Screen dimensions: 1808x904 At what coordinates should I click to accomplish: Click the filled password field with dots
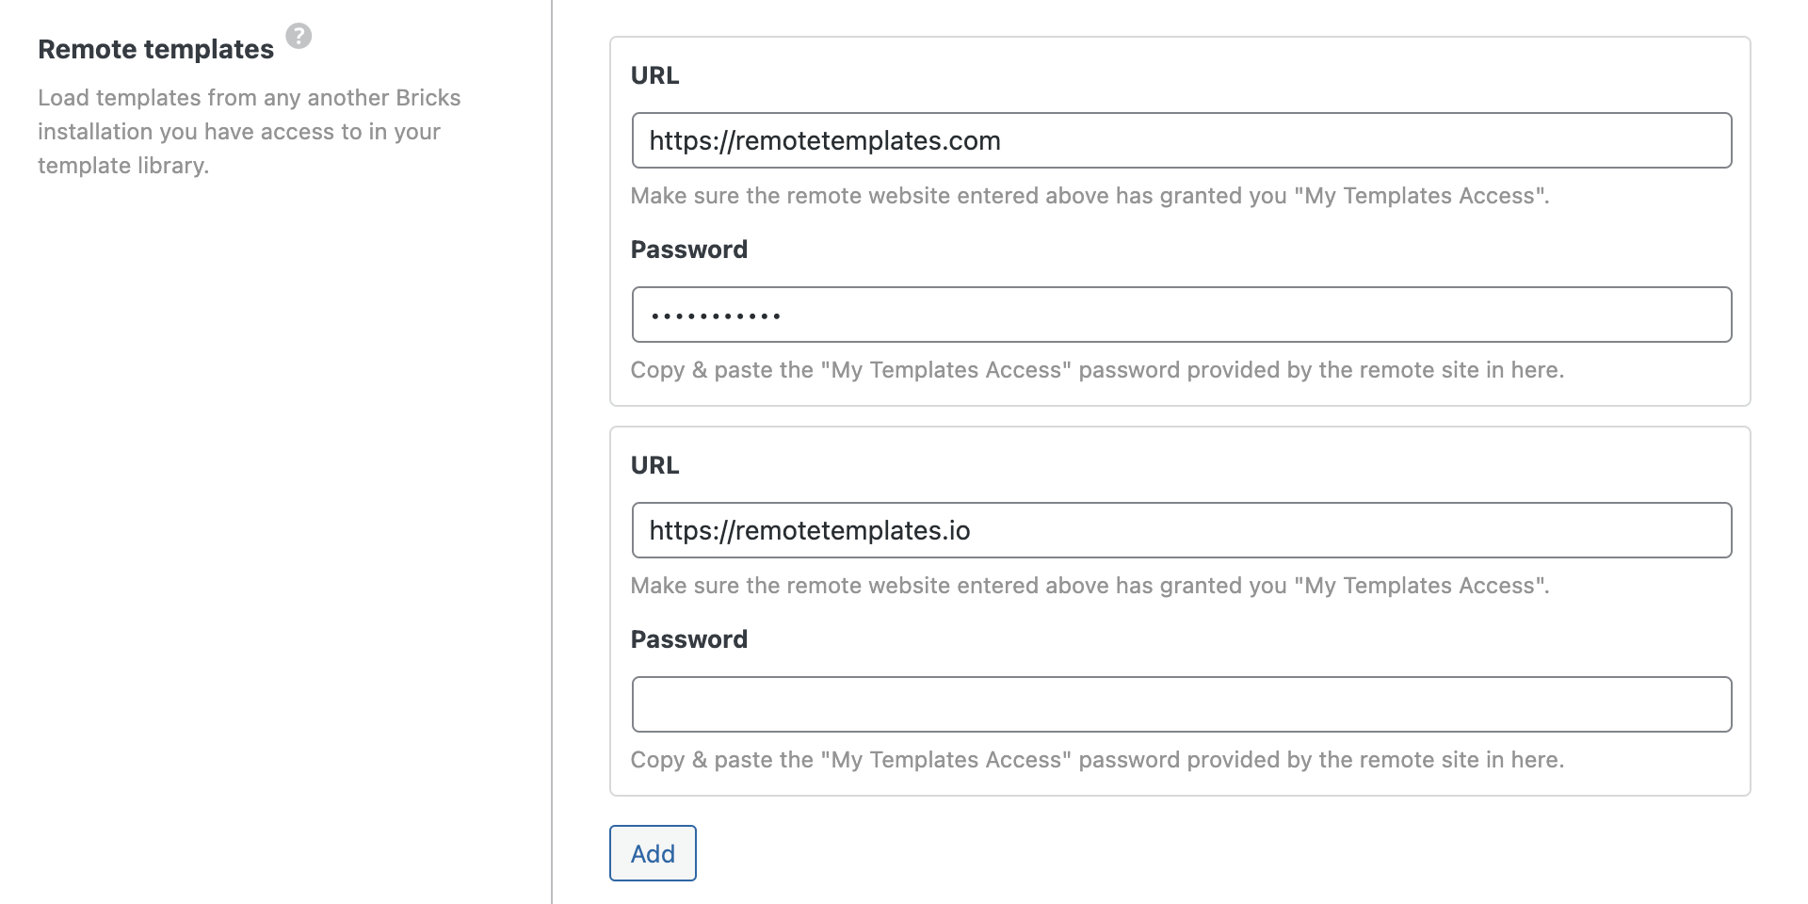[1181, 315]
